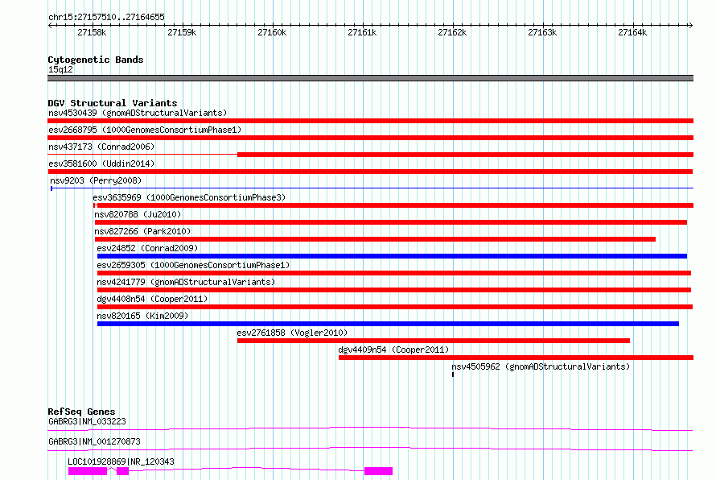Click the 27163k ruler tick label
The width and height of the screenshot is (716, 480).
point(542,32)
